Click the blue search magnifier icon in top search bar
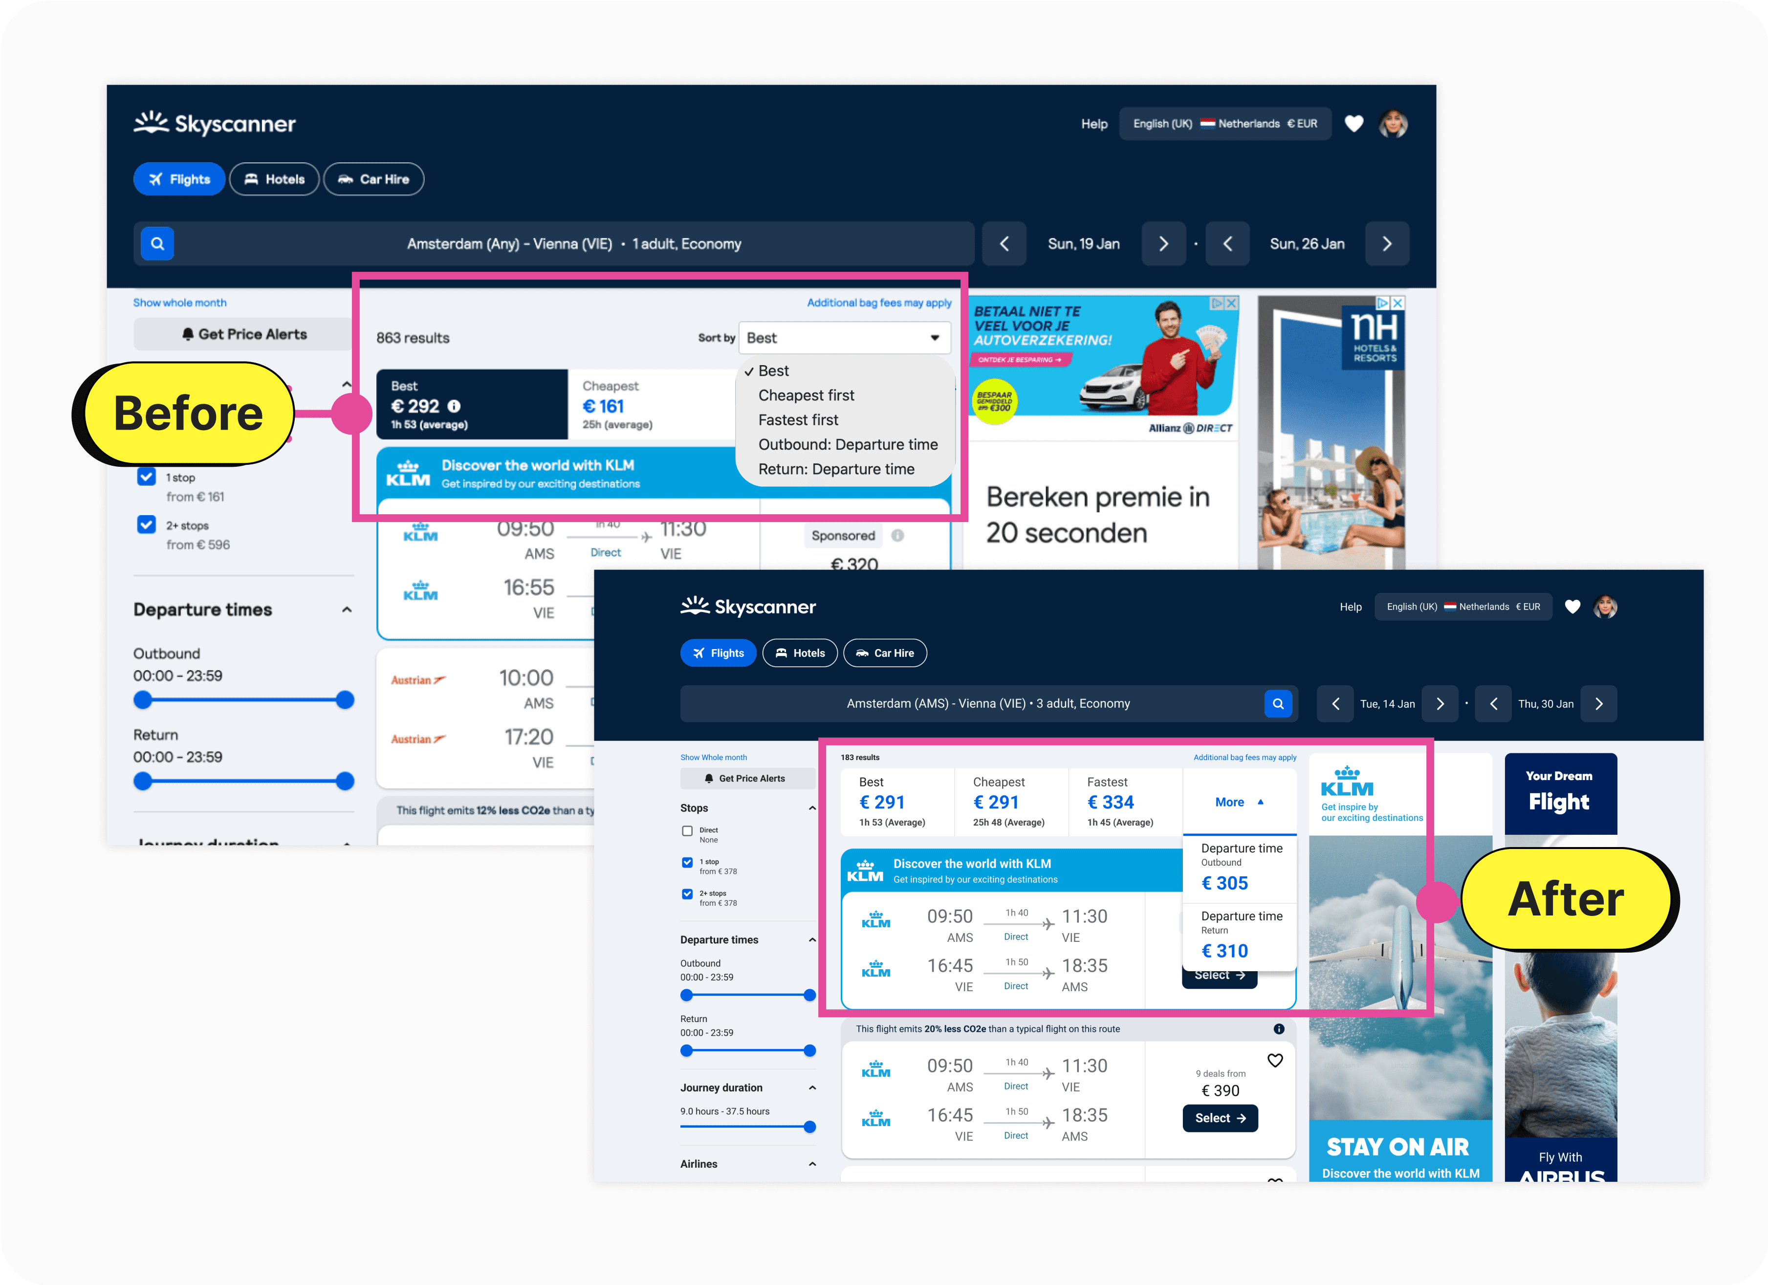1768x1285 pixels. 157,244
